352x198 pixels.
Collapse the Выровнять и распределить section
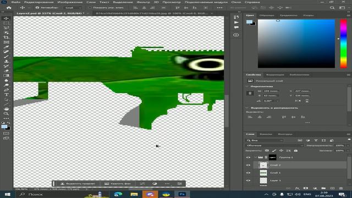tap(247, 108)
